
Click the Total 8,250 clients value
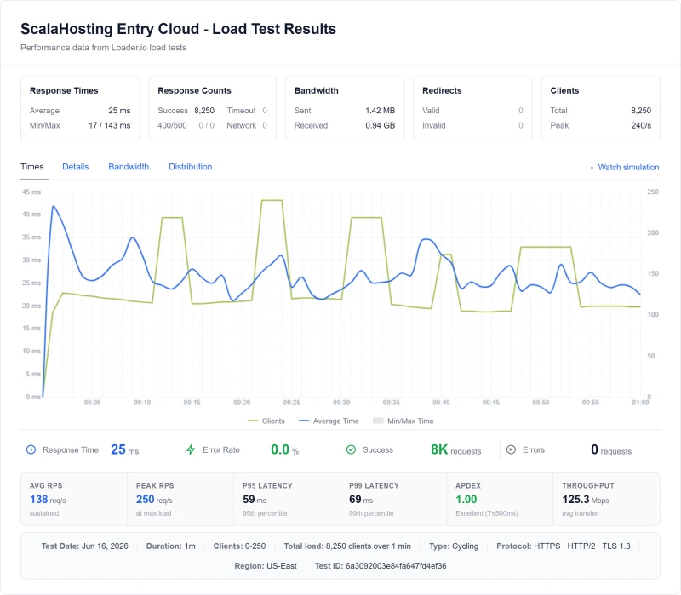point(641,111)
